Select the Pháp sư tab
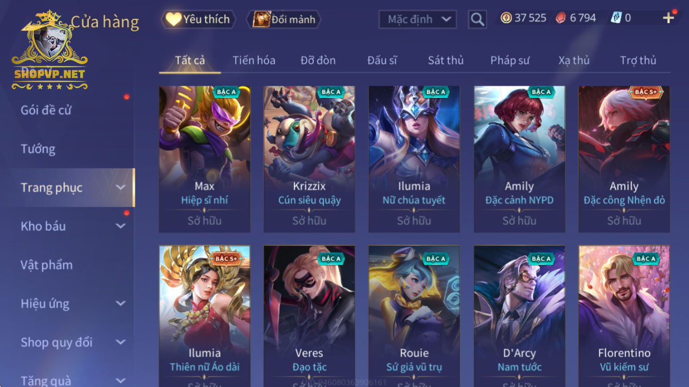The width and height of the screenshot is (689, 387). click(510, 60)
